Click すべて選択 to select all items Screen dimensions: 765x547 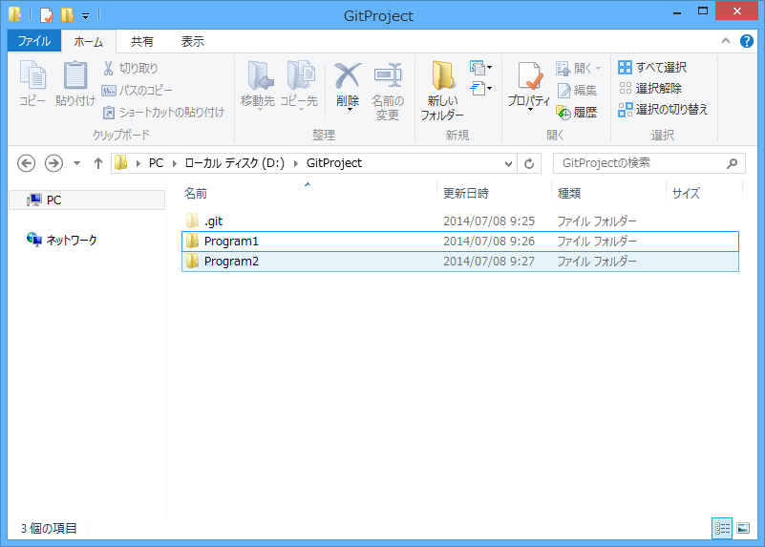click(x=652, y=68)
